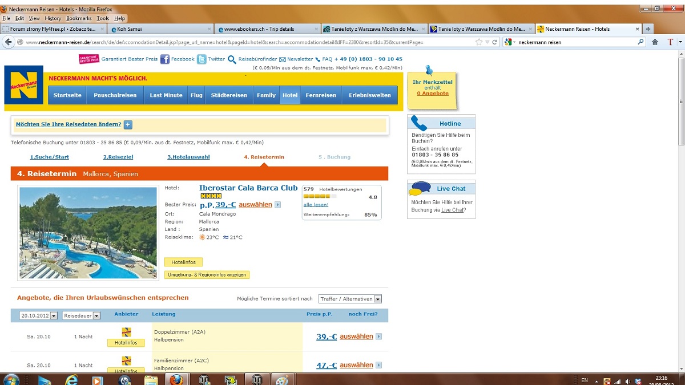
Task: Click the Hotelinfos button under hotel details
Action: (183, 262)
